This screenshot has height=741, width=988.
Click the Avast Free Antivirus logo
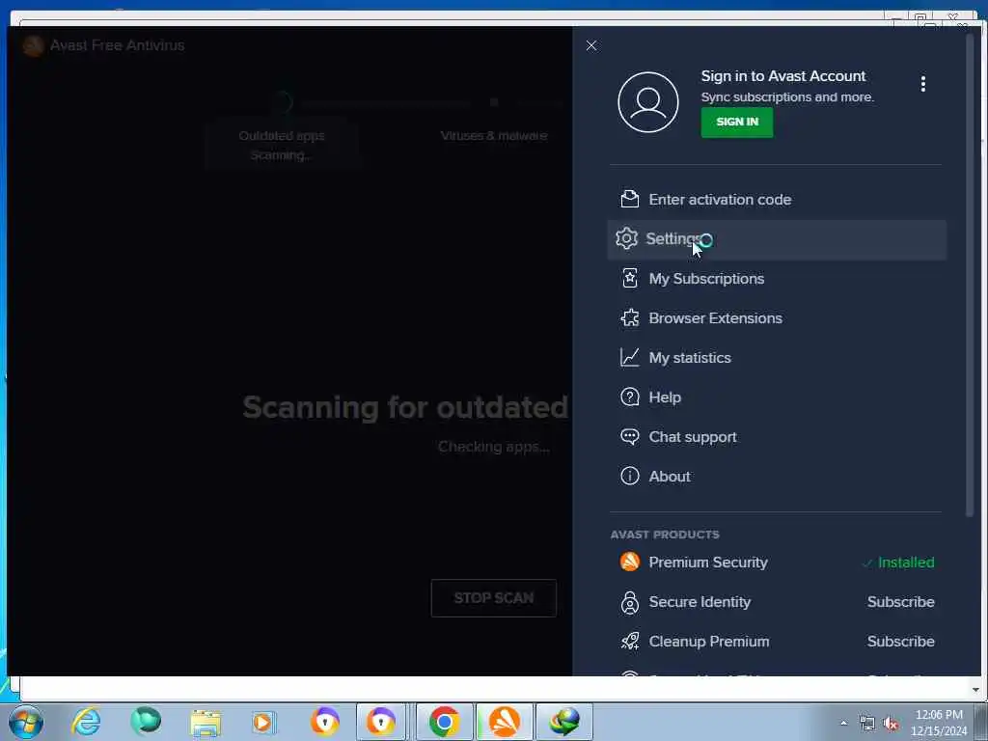pyautogui.click(x=33, y=45)
